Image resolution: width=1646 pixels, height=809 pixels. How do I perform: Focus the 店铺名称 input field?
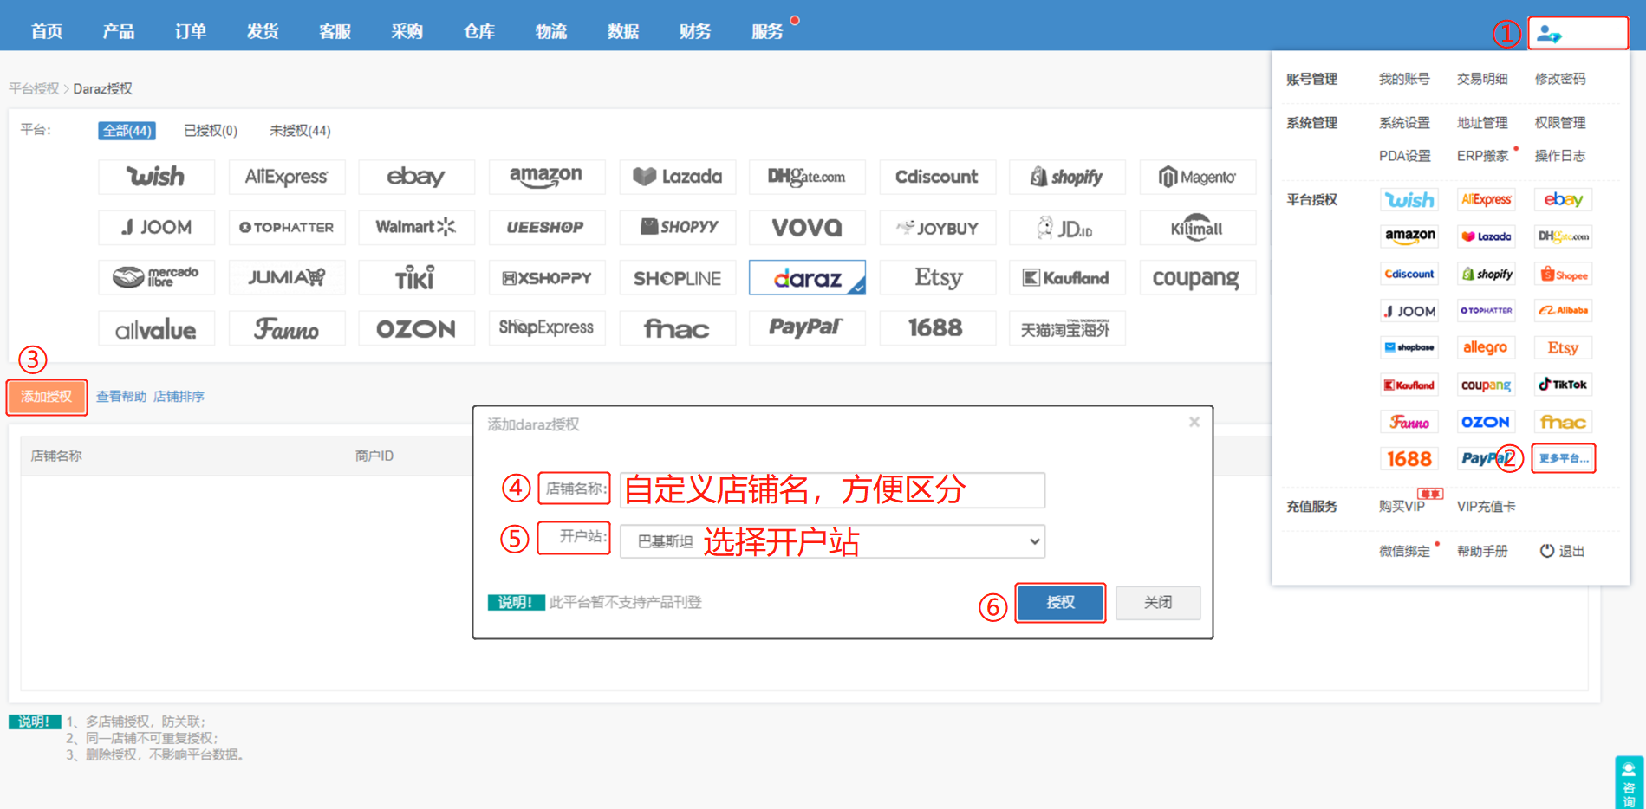tap(832, 489)
